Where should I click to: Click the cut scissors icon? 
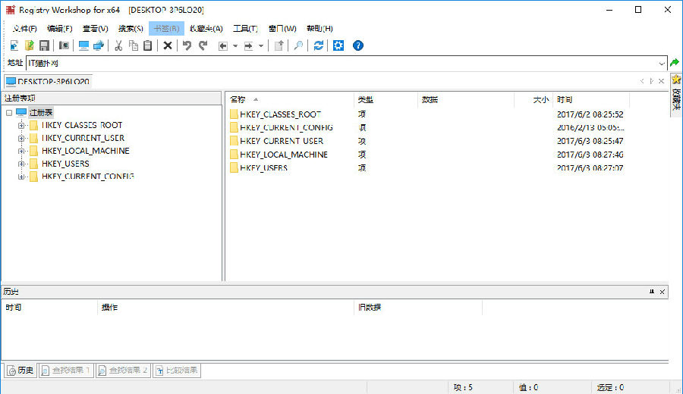tap(118, 45)
